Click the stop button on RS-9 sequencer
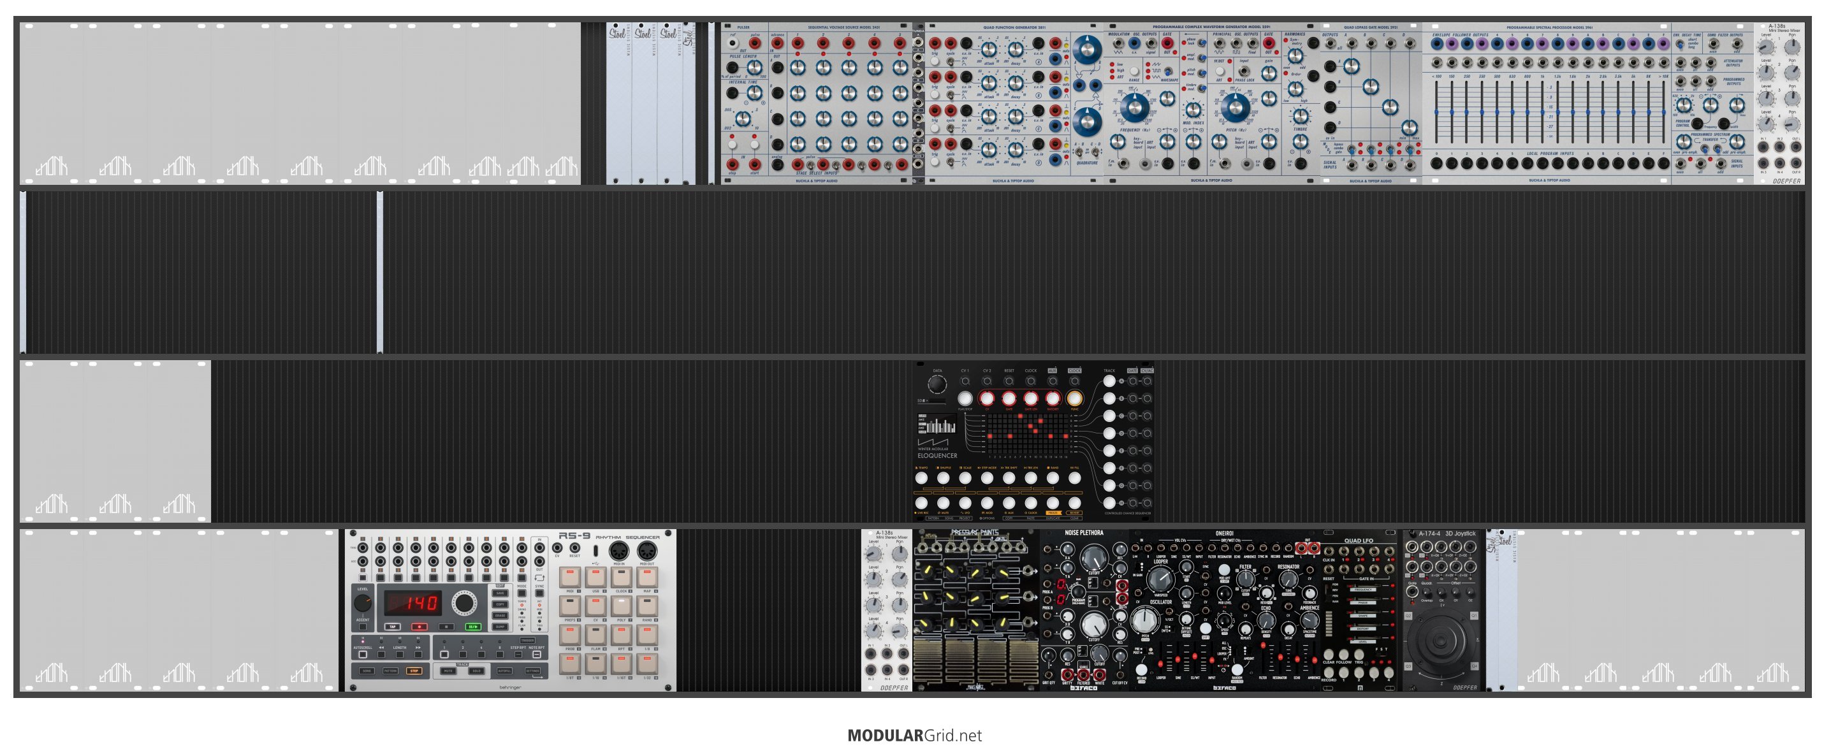Viewport: 1831px width, 749px height. point(446,627)
